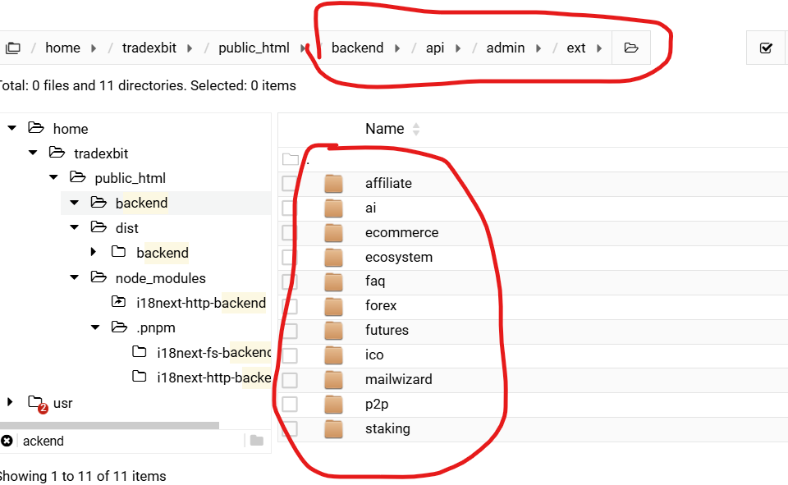Go to admin in the breadcrumb path
Screen dimensions: 788x485
tap(506, 48)
